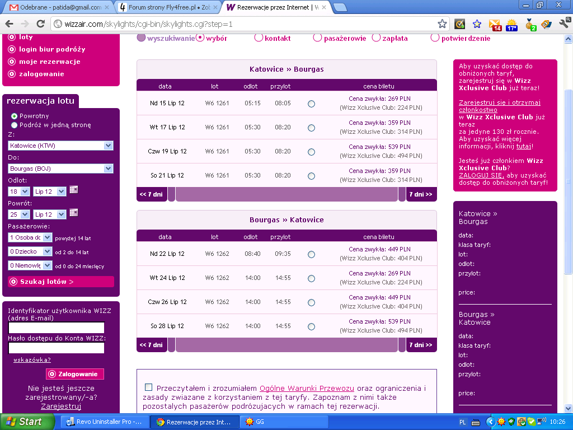The image size is (573, 430).
Task: Click the mail extension icon showing 14
Action: pos(495,25)
